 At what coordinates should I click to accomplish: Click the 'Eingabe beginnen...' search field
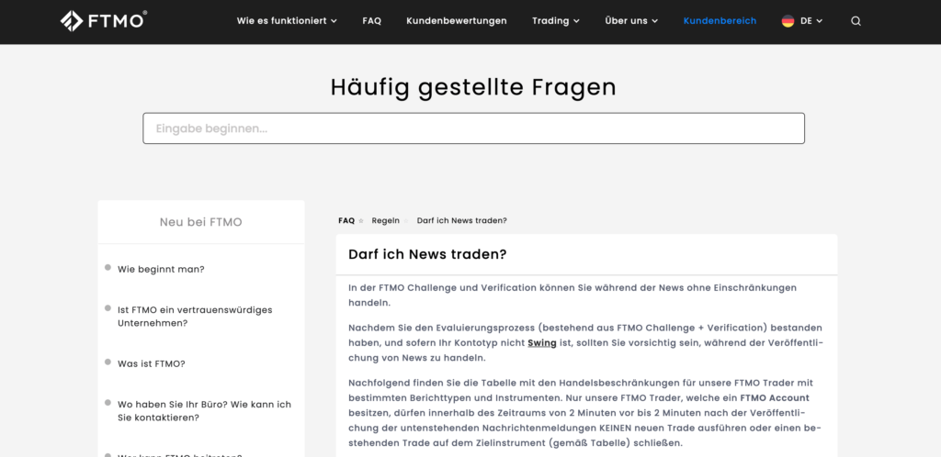click(x=473, y=128)
